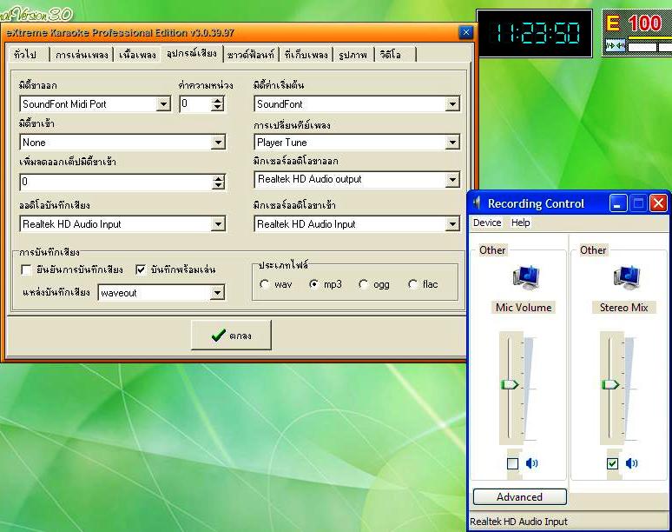Expand the waveout recording source dropdown
The height and width of the screenshot is (532, 672).
click(218, 293)
